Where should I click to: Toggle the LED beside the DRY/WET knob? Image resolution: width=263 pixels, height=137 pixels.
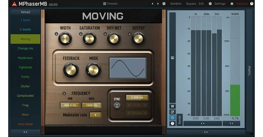tap(105, 34)
